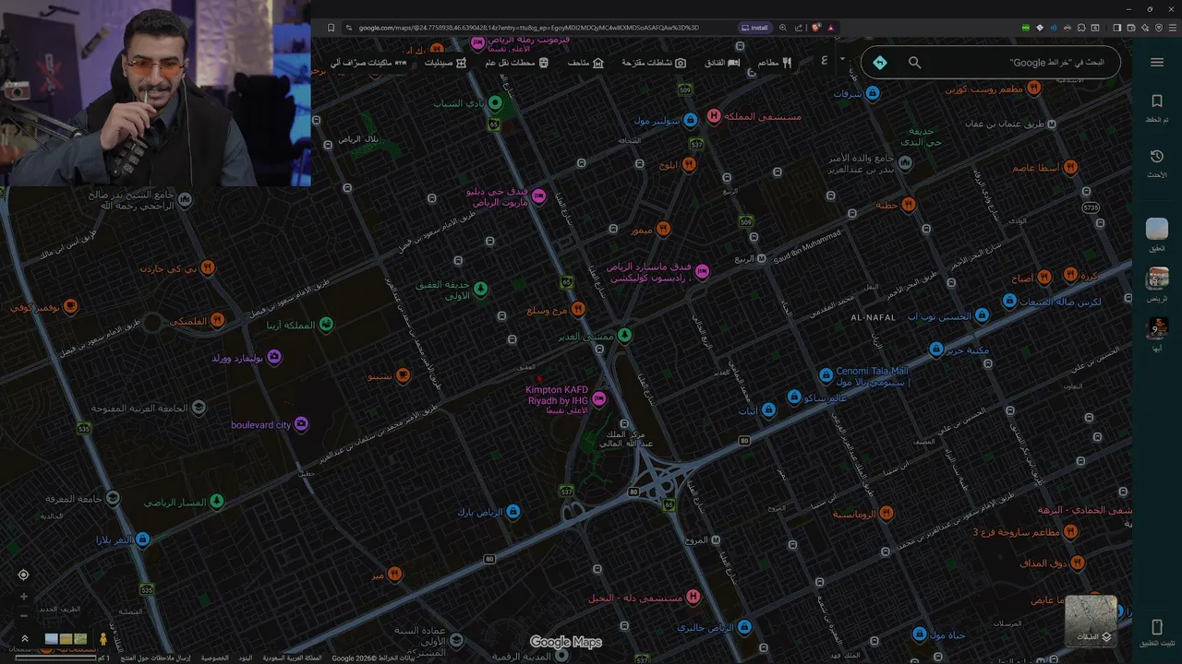
Task: Expand the category chips dropdown arrow
Action: tap(842, 60)
